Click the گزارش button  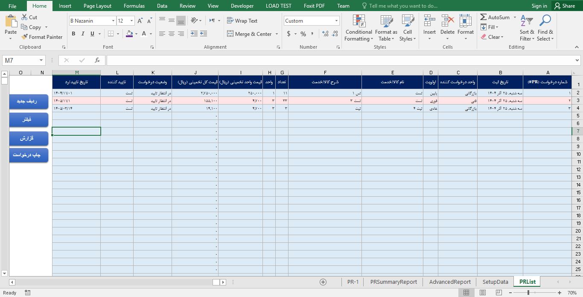[29, 138]
